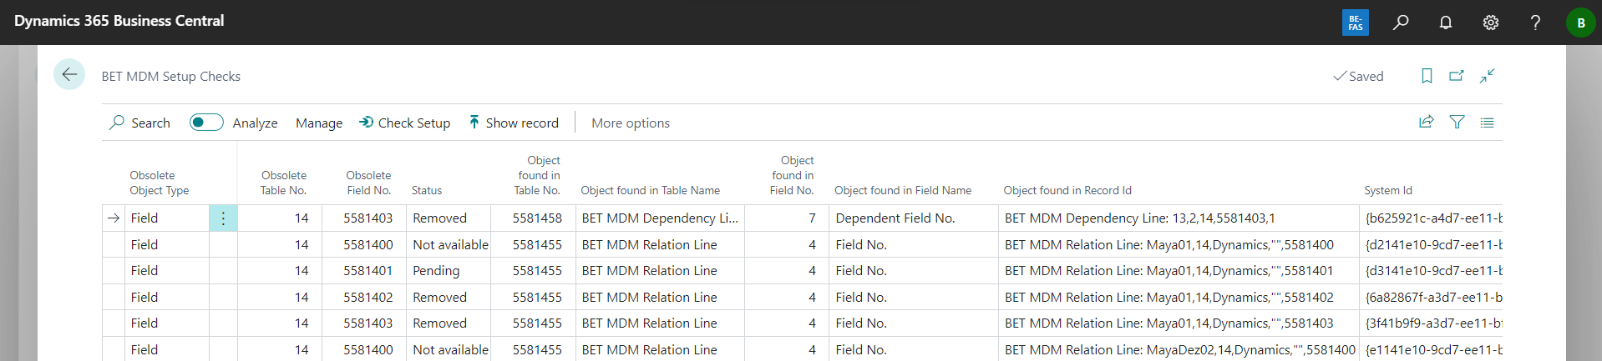Open Obsolete Table No. column header menu
Image resolution: width=1602 pixels, height=361 pixels.
tap(283, 183)
